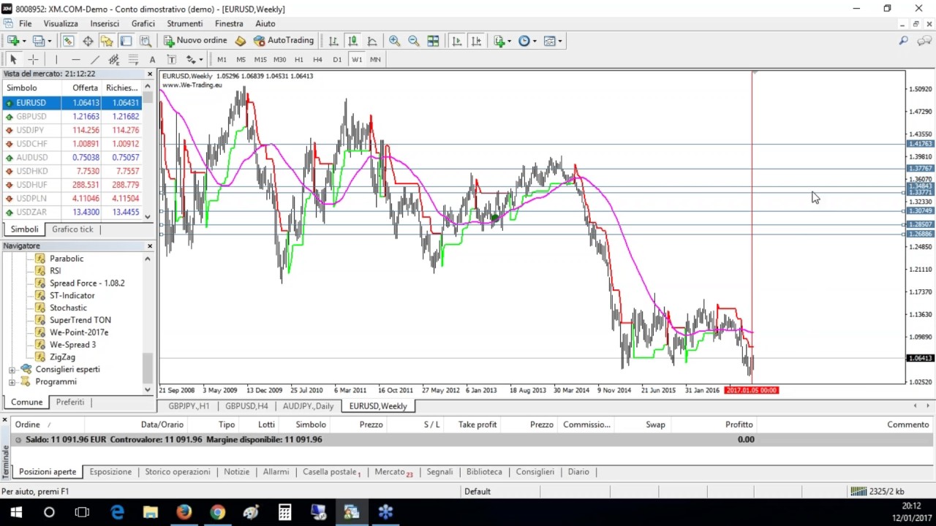Screen dimensions: 936x526
Task: Open the AUDJPY,Daily chart tab
Action: tap(308, 406)
